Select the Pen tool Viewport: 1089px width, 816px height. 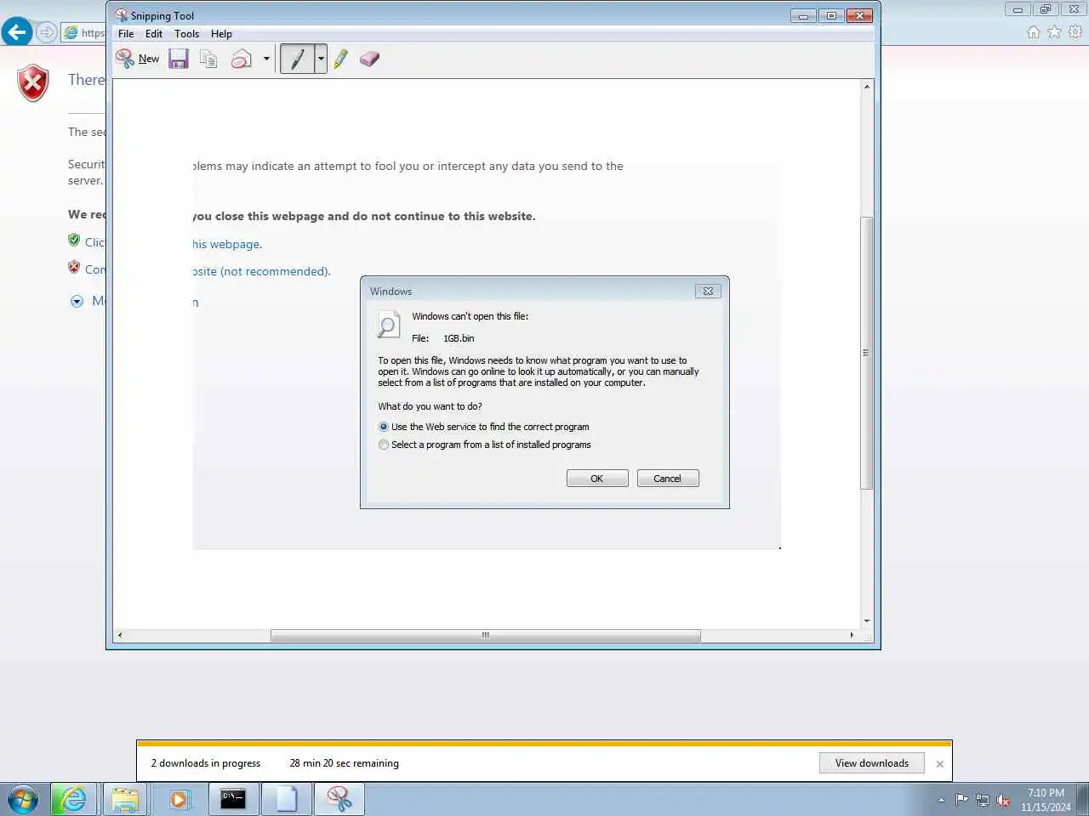tap(297, 59)
